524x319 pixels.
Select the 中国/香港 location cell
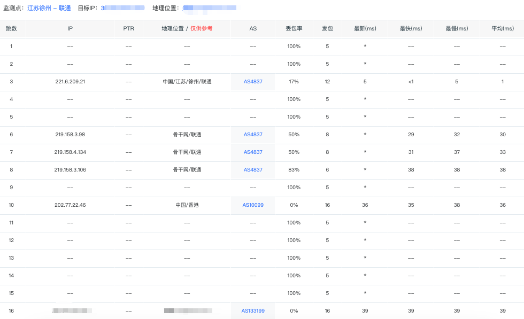coord(187,205)
